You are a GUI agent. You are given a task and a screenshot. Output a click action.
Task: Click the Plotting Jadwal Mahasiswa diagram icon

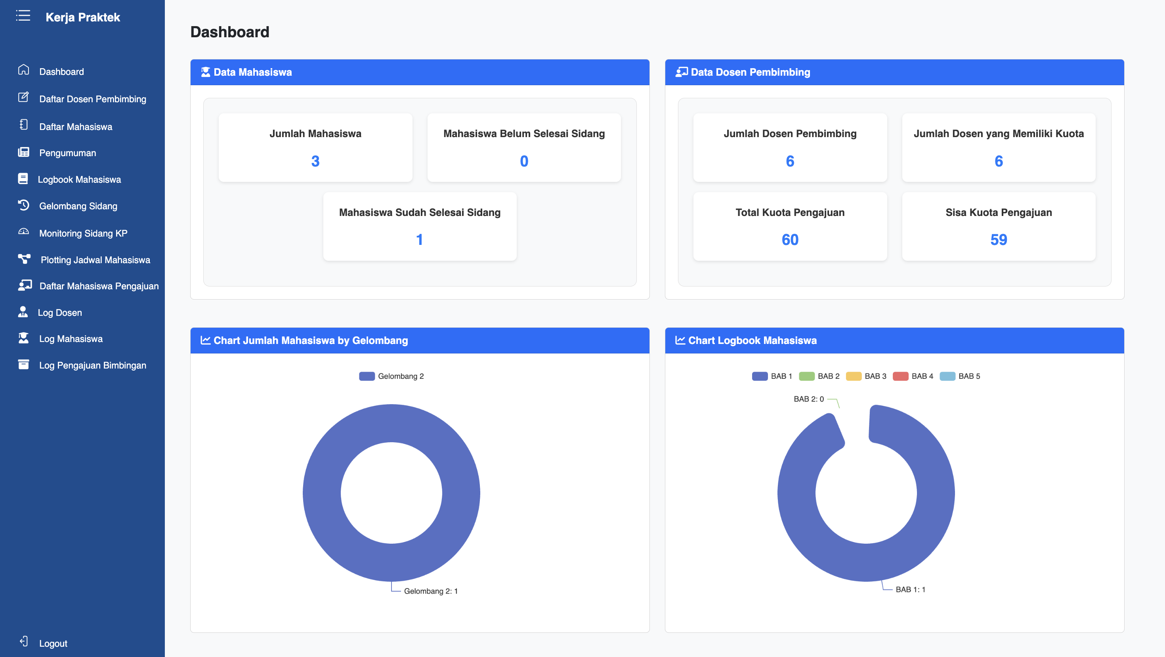pos(24,259)
